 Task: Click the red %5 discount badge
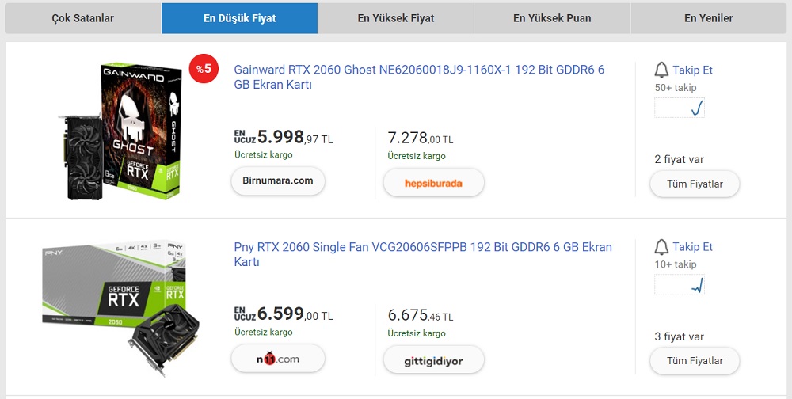pyautogui.click(x=204, y=69)
